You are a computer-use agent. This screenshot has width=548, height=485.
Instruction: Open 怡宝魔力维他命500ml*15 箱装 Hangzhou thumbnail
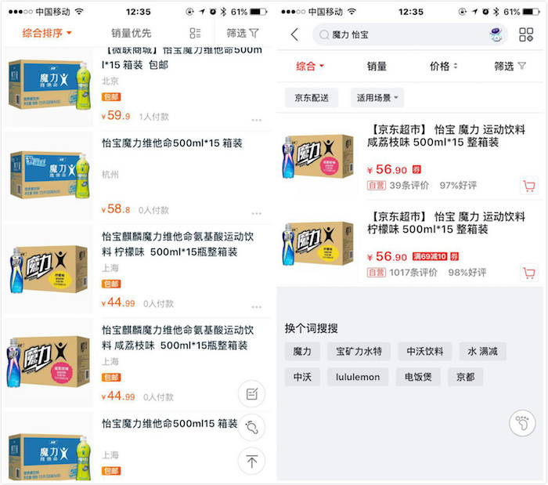pyautogui.click(x=50, y=174)
